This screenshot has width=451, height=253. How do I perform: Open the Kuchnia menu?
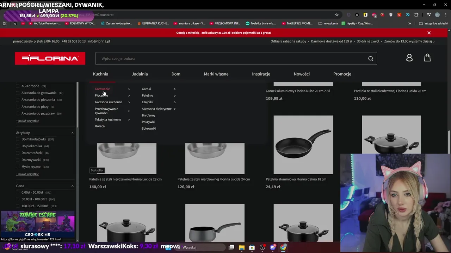[x=100, y=74]
